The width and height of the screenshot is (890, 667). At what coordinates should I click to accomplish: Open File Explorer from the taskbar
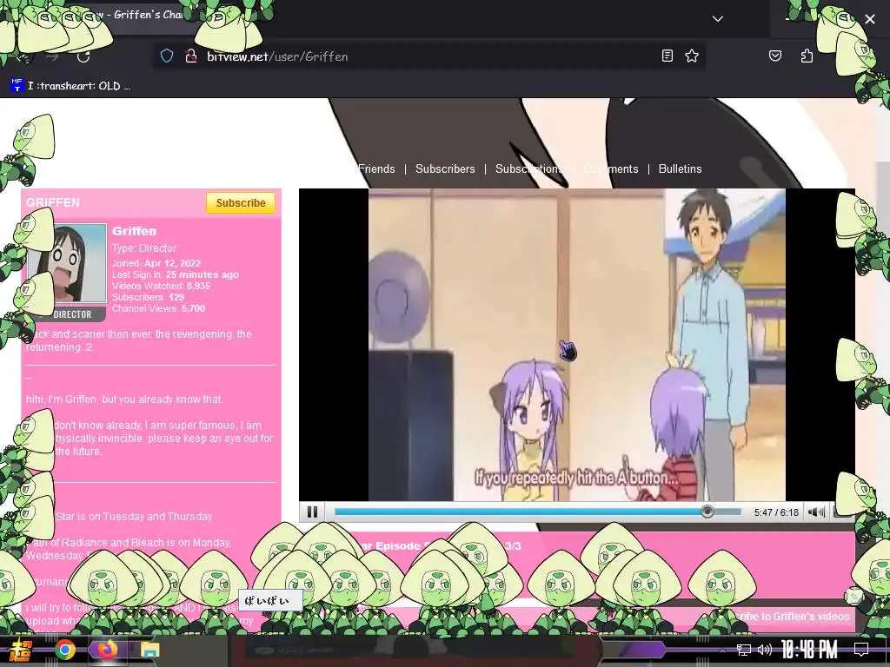pos(149,650)
